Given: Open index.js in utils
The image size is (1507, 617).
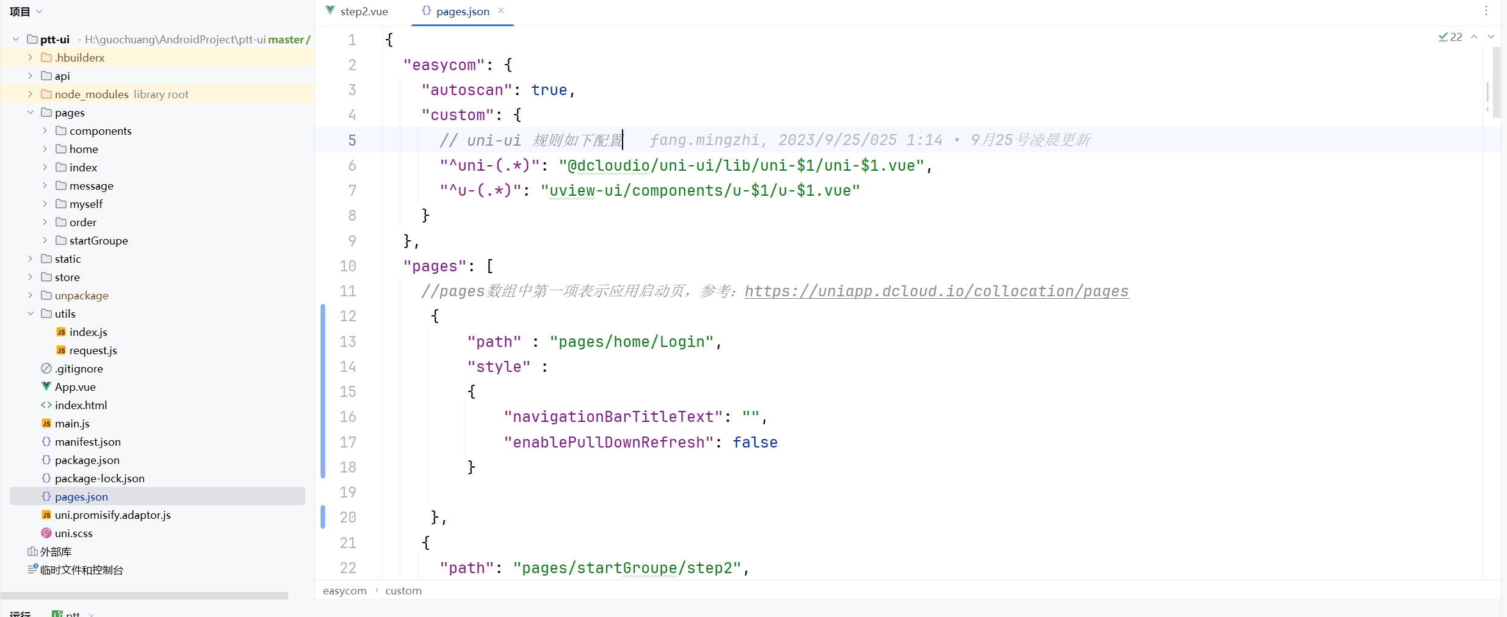Looking at the screenshot, I should (x=89, y=332).
